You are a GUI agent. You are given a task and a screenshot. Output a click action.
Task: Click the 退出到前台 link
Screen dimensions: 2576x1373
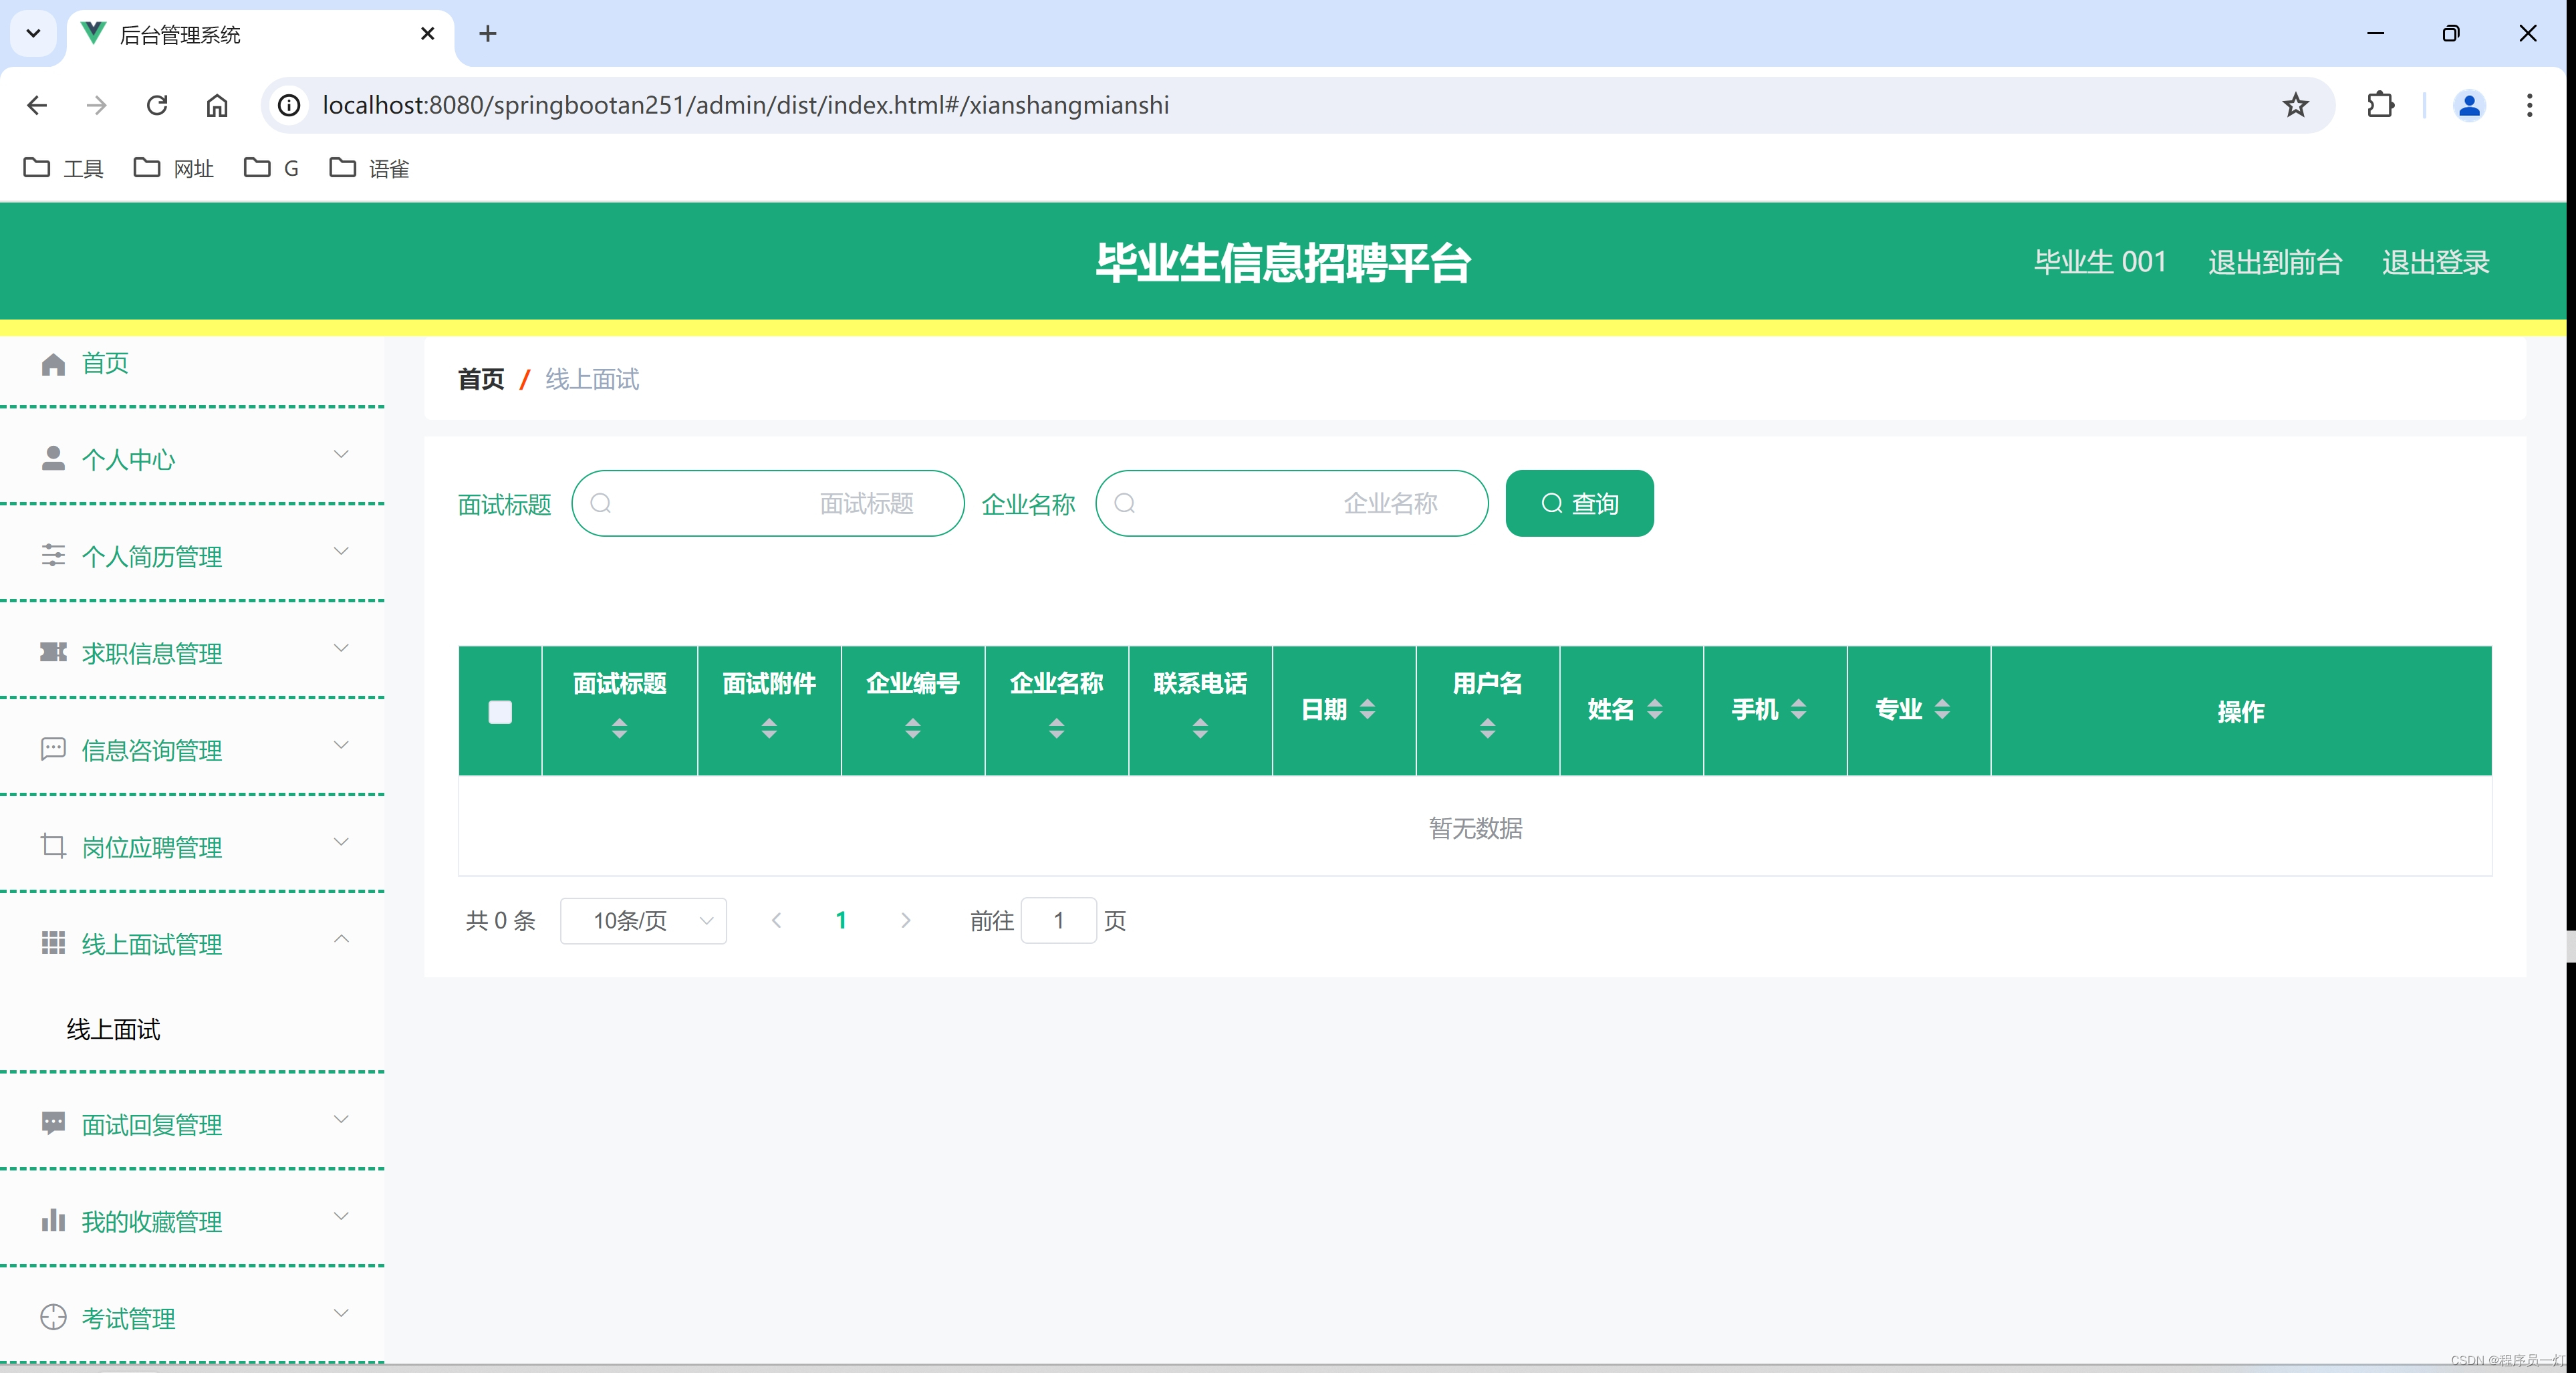click(x=2275, y=262)
